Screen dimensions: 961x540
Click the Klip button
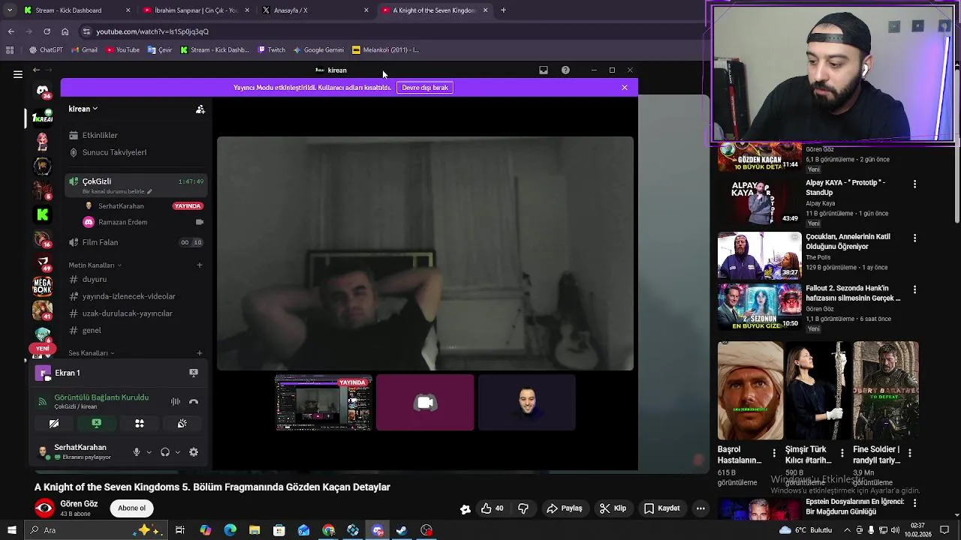[613, 508]
